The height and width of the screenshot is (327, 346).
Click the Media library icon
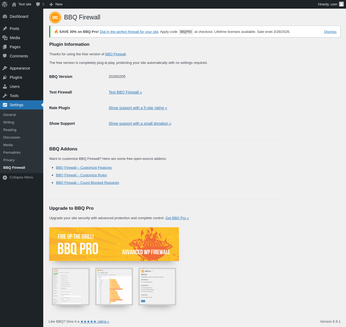coord(5,38)
